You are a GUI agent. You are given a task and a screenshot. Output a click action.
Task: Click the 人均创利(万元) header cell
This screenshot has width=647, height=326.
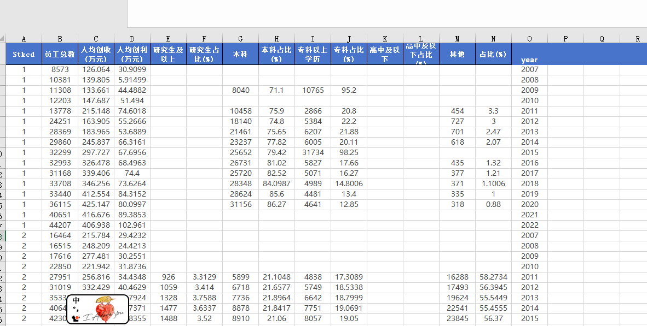click(x=132, y=54)
